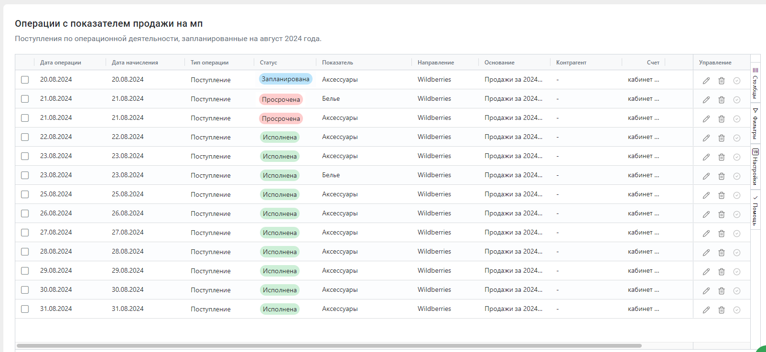Image resolution: width=766 pixels, height=352 pixels.
Task: Edit the 22.08.2024 operation
Action: pos(706,138)
